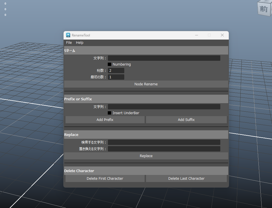Click the Add Prefix button

105,120
